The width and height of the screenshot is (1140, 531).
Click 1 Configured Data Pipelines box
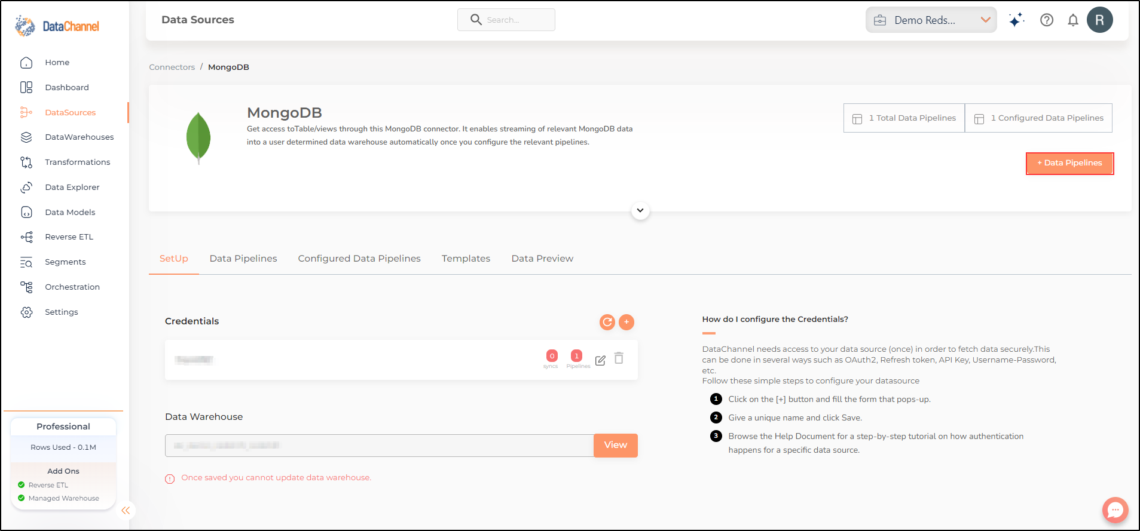[1038, 118]
